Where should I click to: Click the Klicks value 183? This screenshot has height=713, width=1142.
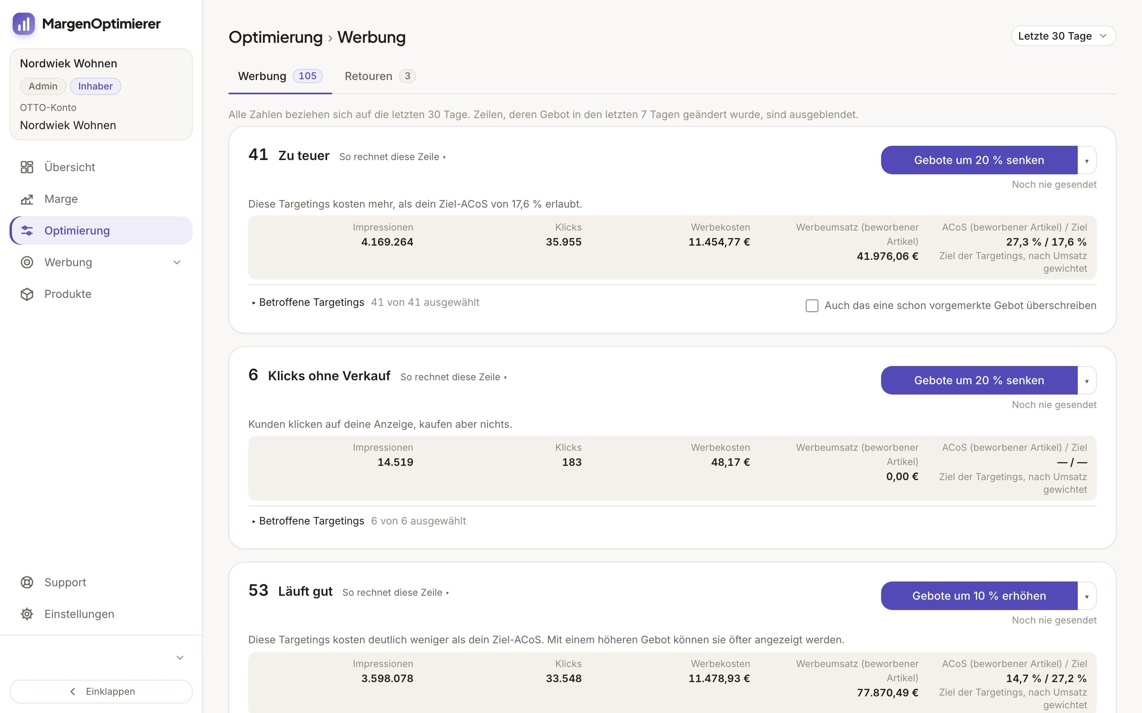[x=572, y=462]
